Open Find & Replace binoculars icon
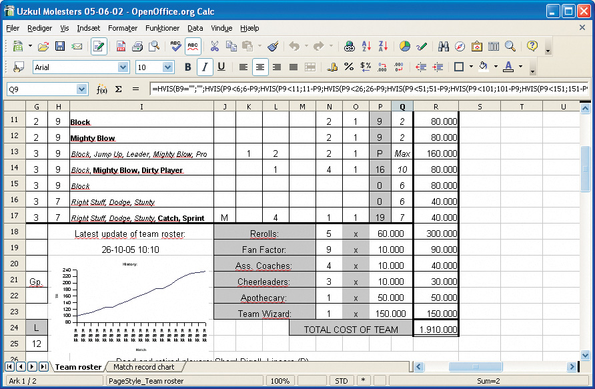This screenshot has width=595, height=389. point(443,47)
